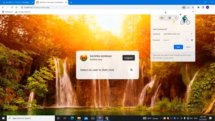Open File Explorer from the taskbar
This screenshot has width=215, height=121.
(79, 118)
